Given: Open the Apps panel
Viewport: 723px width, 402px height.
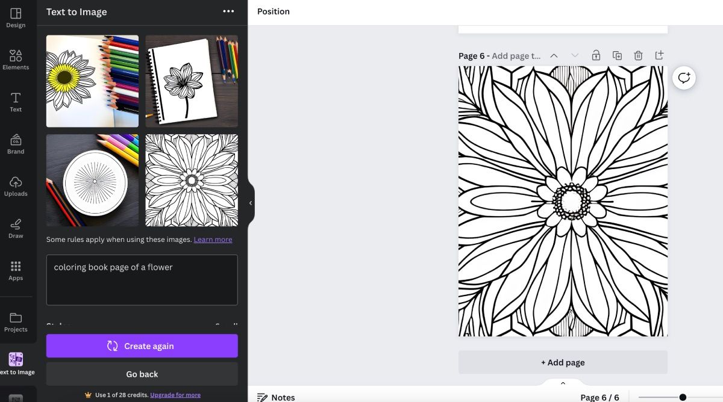Looking at the screenshot, I should [15, 269].
